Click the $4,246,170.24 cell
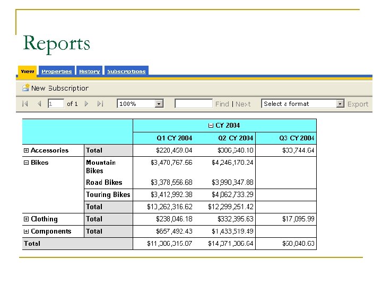This screenshot has height=286, width=382. point(232,163)
